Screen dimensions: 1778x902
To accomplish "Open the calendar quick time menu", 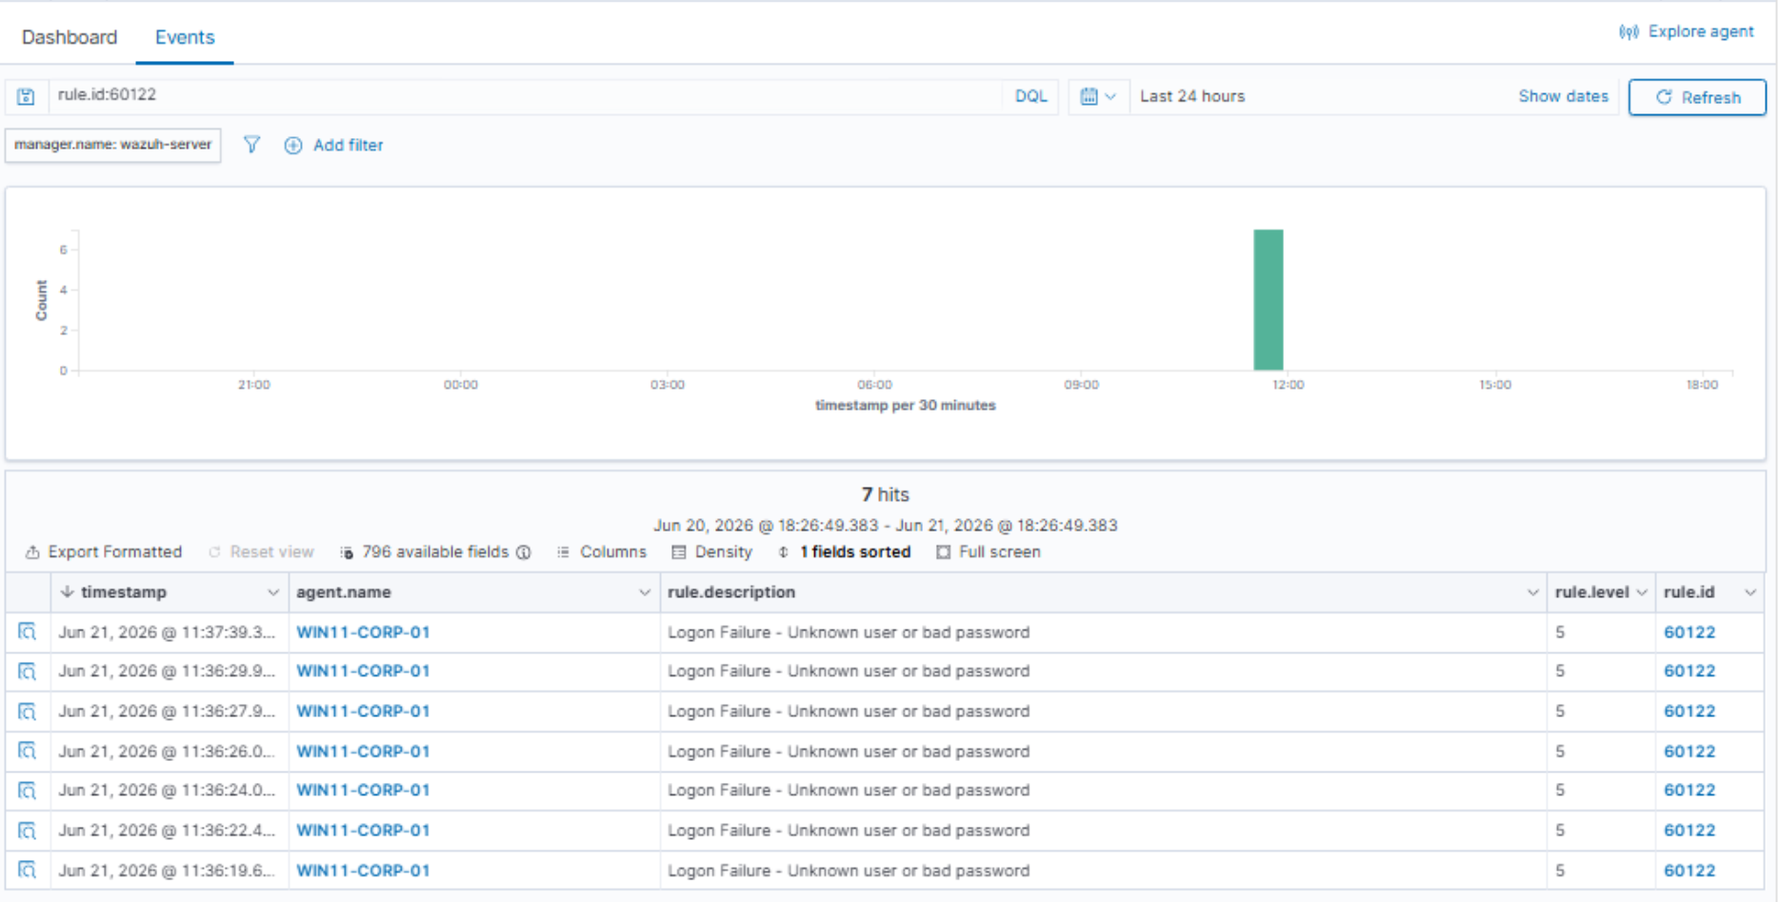I will (1098, 96).
